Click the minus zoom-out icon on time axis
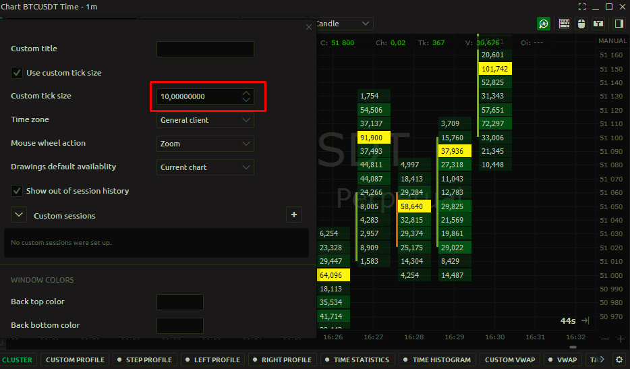The height and width of the screenshot is (369, 630). coord(604,339)
